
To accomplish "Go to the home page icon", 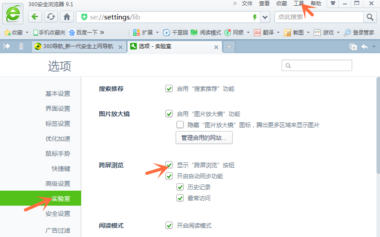I will tap(67, 17).
